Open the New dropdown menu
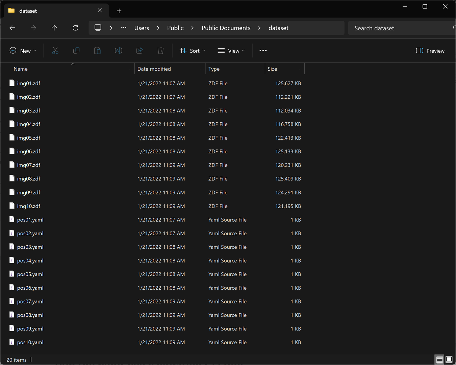The image size is (456, 365). [x=23, y=51]
